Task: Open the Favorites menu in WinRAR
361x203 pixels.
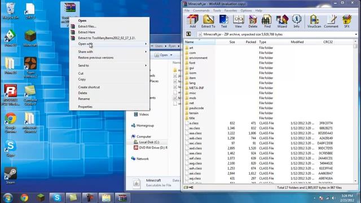Action: pyautogui.click(x=231, y=11)
